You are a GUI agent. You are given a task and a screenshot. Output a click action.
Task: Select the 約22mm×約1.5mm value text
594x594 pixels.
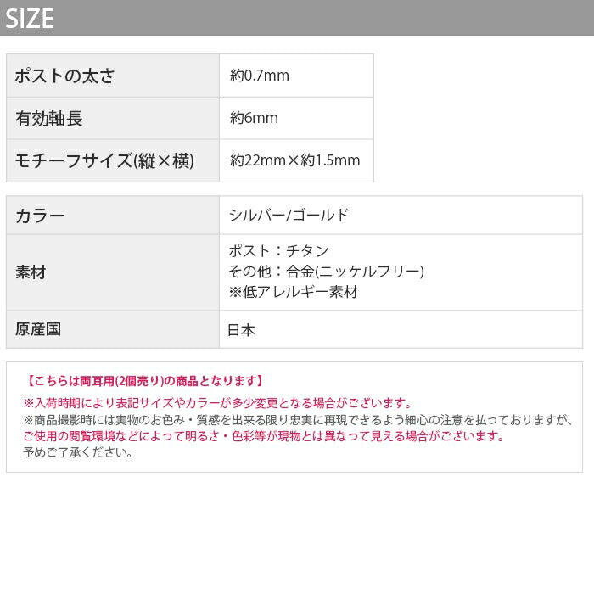[x=294, y=160]
